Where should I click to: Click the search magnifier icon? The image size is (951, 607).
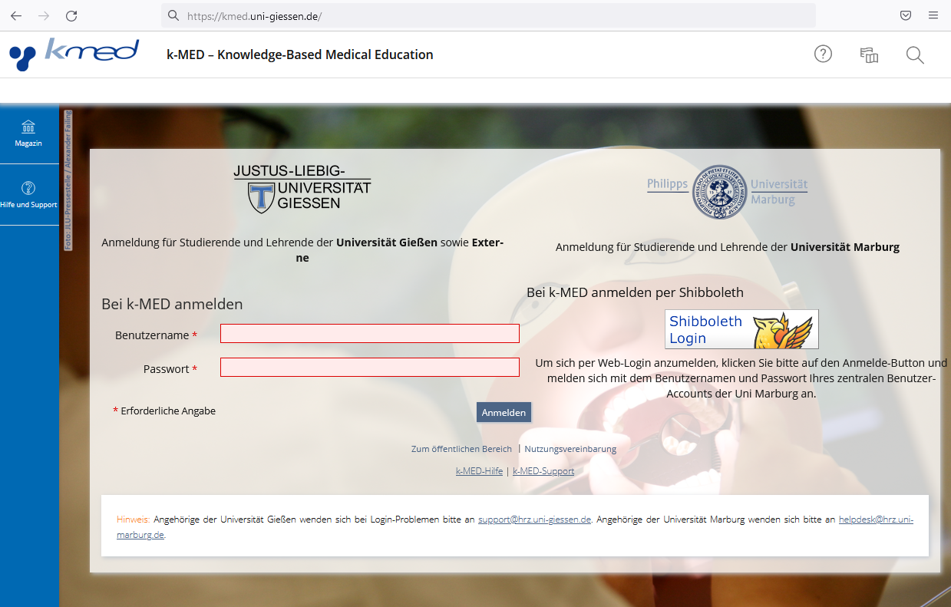tap(914, 54)
